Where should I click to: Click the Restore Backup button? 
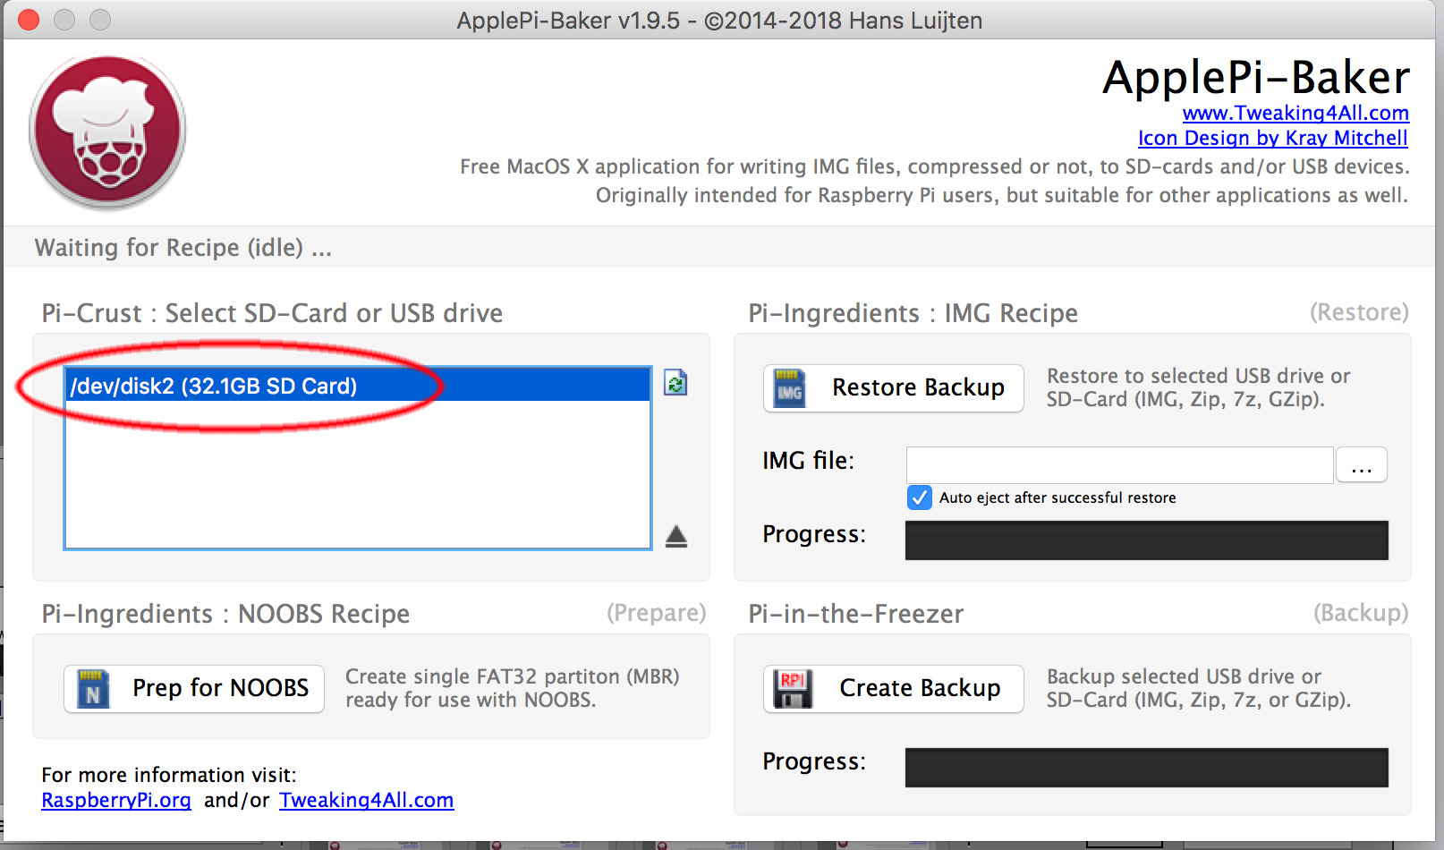[x=893, y=387]
